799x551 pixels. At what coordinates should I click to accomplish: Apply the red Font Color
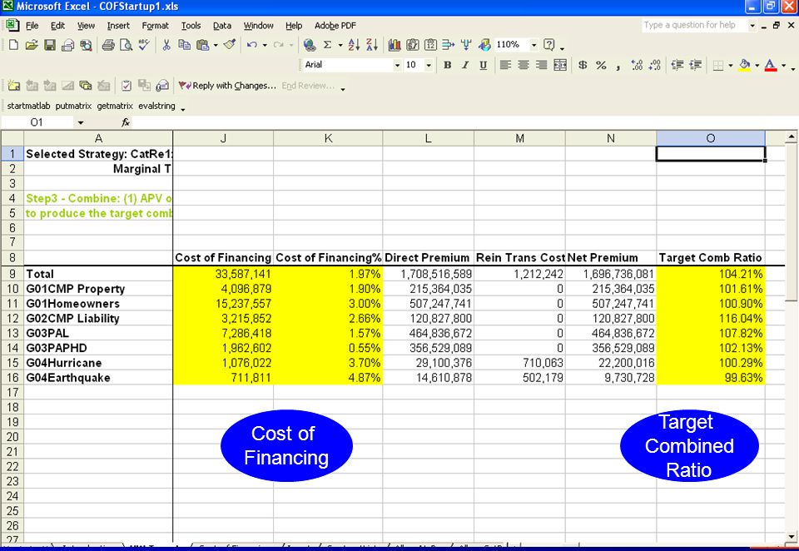click(x=771, y=65)
